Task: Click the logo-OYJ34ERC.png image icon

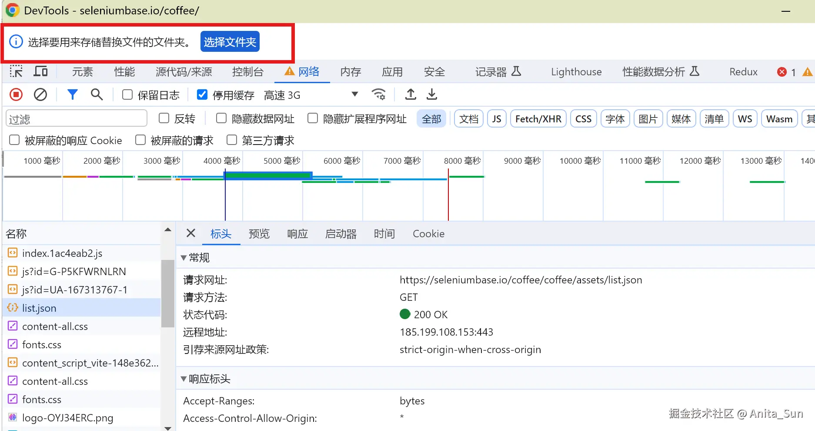Action: pyautogui.click(x=13, y=418)
